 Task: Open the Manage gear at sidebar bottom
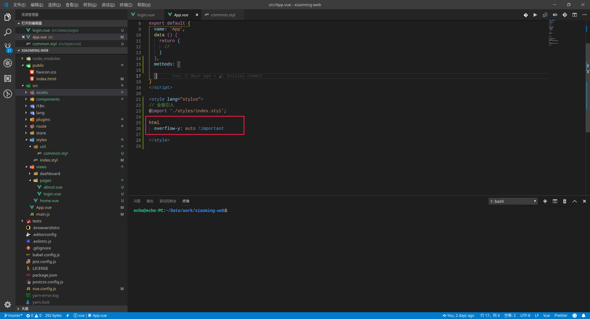8,305
